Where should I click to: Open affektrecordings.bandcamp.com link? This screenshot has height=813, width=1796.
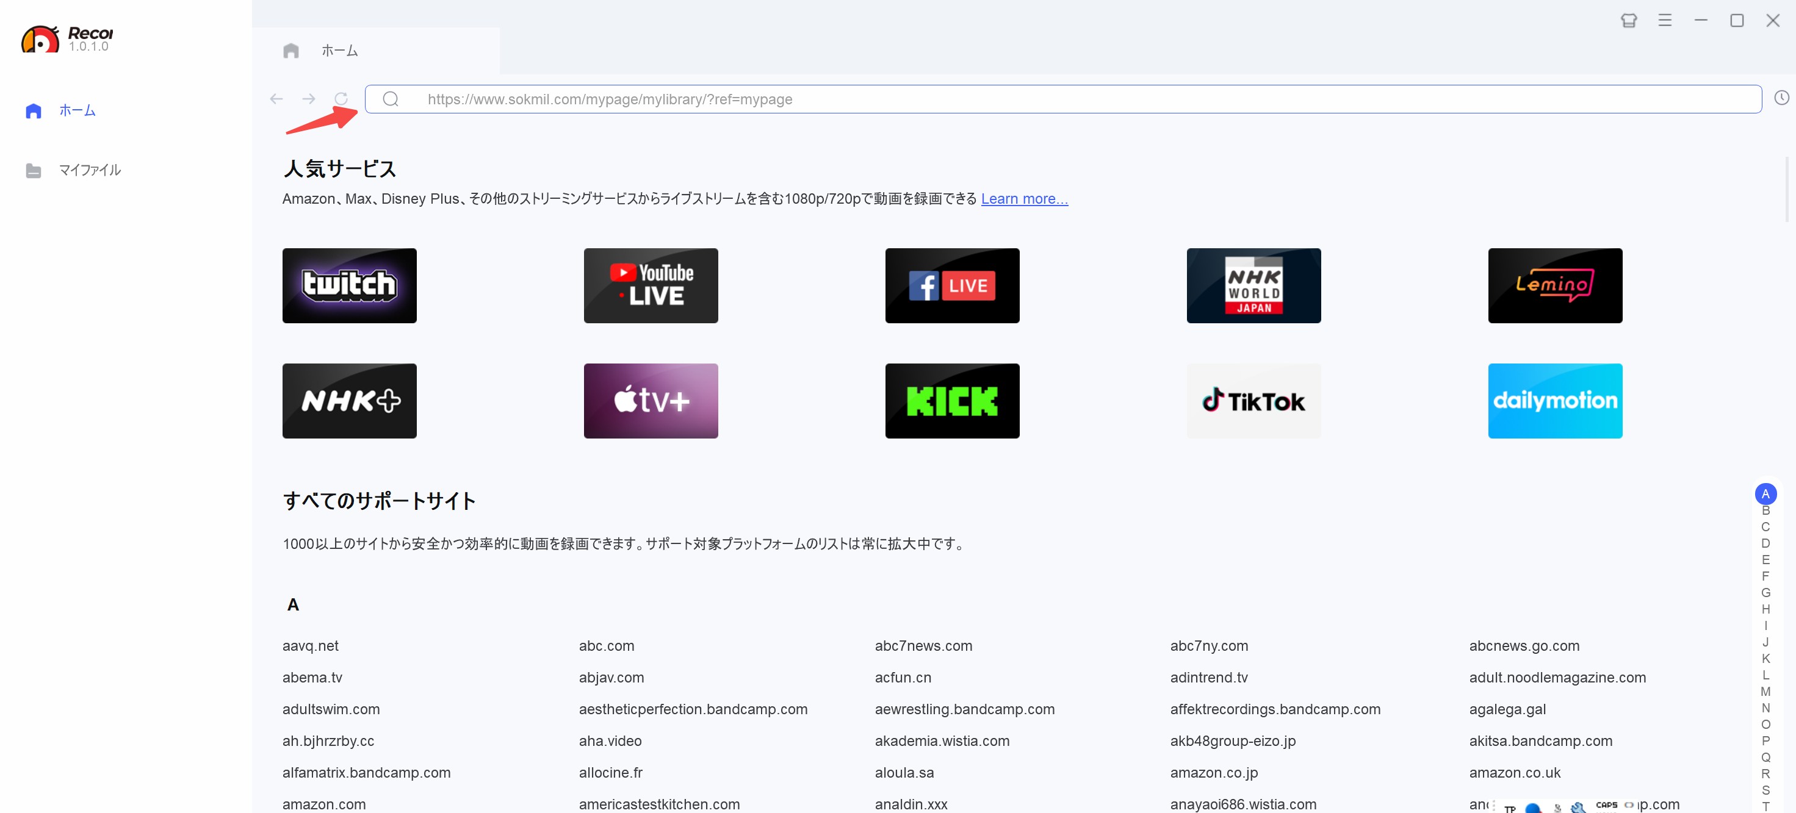(x=1275, y=709)
